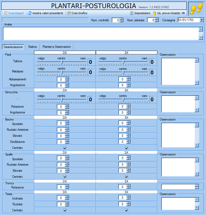The width and height of the screenshot is (206, 215).
Task: Click the Impostazioni checklist icon
Action: pyautogui.click(x=132, y=13)
